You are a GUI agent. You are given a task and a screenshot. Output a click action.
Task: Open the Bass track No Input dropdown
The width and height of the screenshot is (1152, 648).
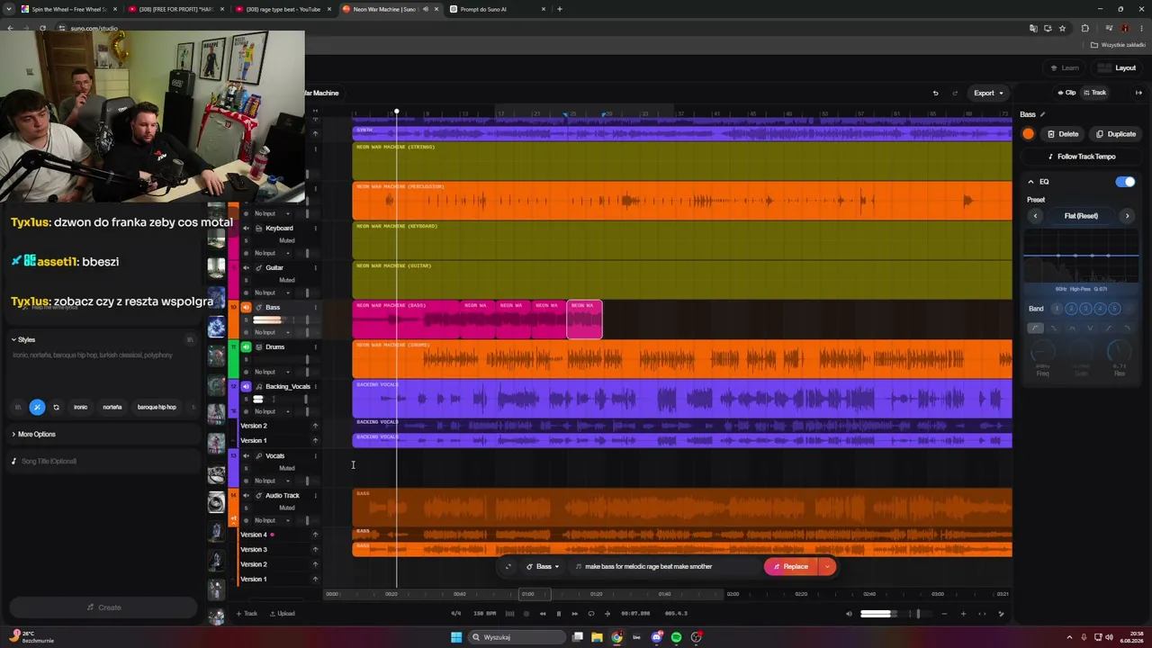[272, 332]
